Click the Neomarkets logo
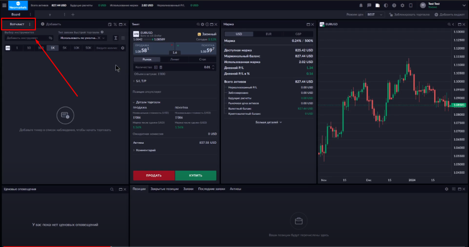 click(x=18, y=5)
